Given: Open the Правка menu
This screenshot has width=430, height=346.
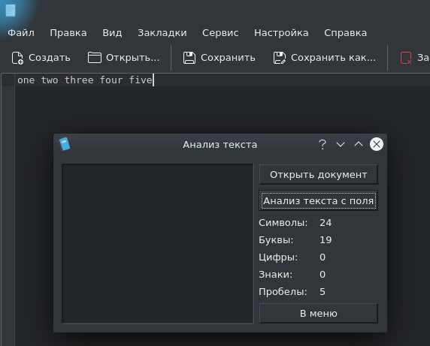Looking at the screenshot, I should (68, 33).
